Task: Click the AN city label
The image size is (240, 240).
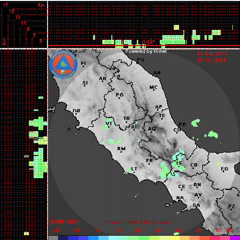Action: coord(157,73)
